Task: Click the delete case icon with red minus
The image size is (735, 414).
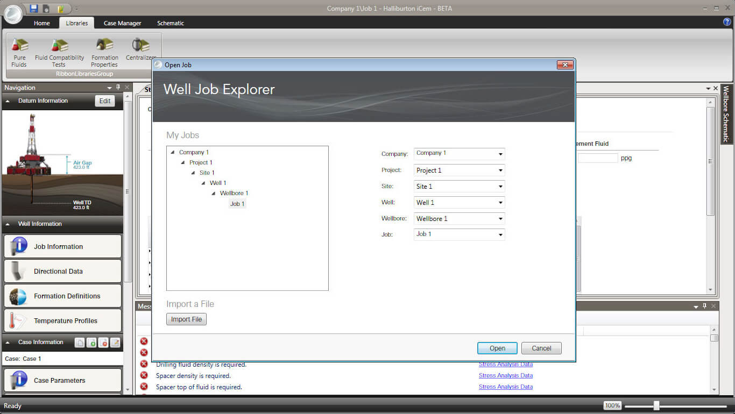Action: pyautogui.click(x=103, y=342)
